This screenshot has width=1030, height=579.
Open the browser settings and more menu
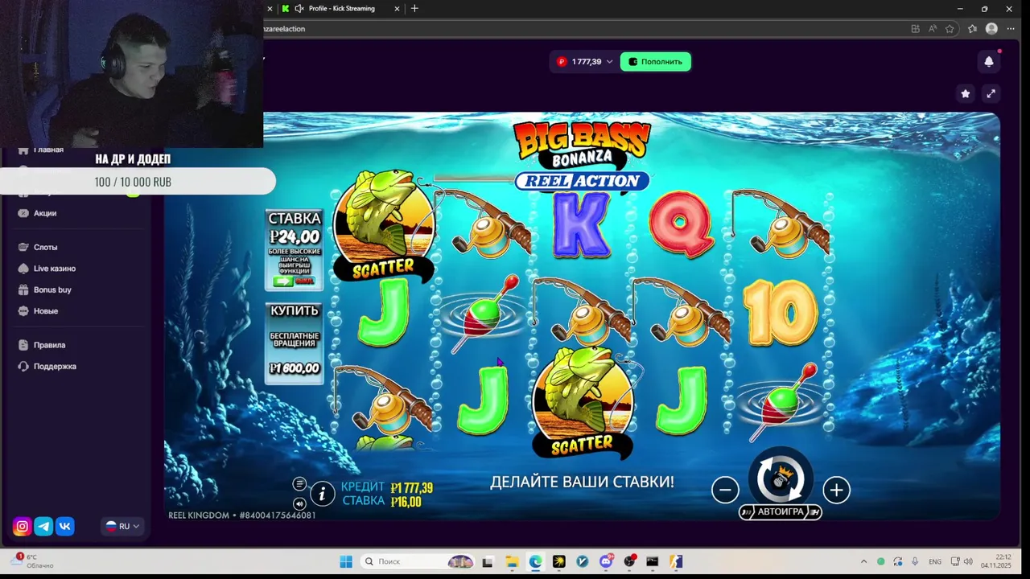1011,29
